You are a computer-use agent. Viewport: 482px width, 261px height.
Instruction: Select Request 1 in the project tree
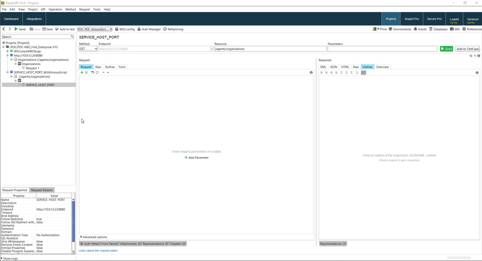coord(32,68)
